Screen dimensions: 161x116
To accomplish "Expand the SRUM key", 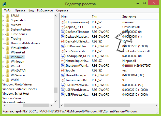I will pyautogui.click(x=3, y=16).
